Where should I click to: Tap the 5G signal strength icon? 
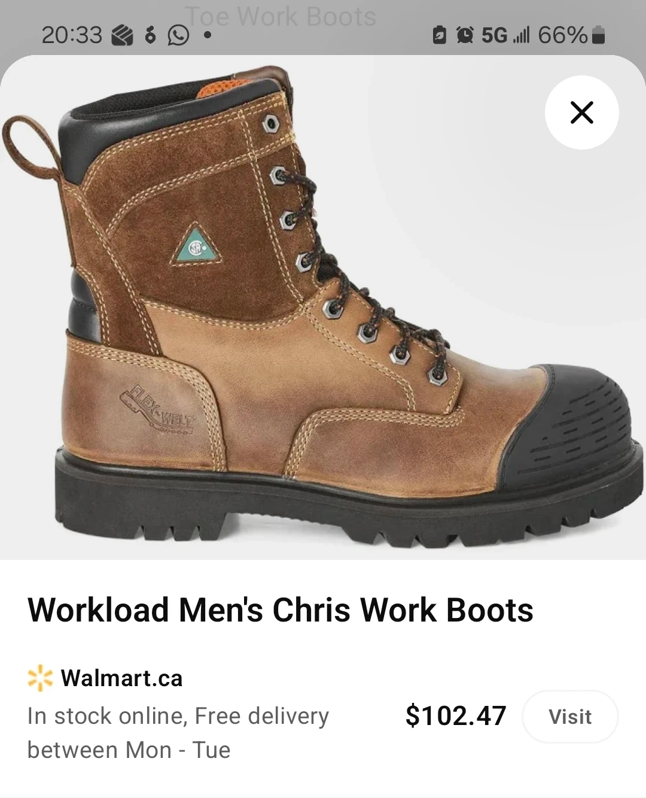coord(505,36)
